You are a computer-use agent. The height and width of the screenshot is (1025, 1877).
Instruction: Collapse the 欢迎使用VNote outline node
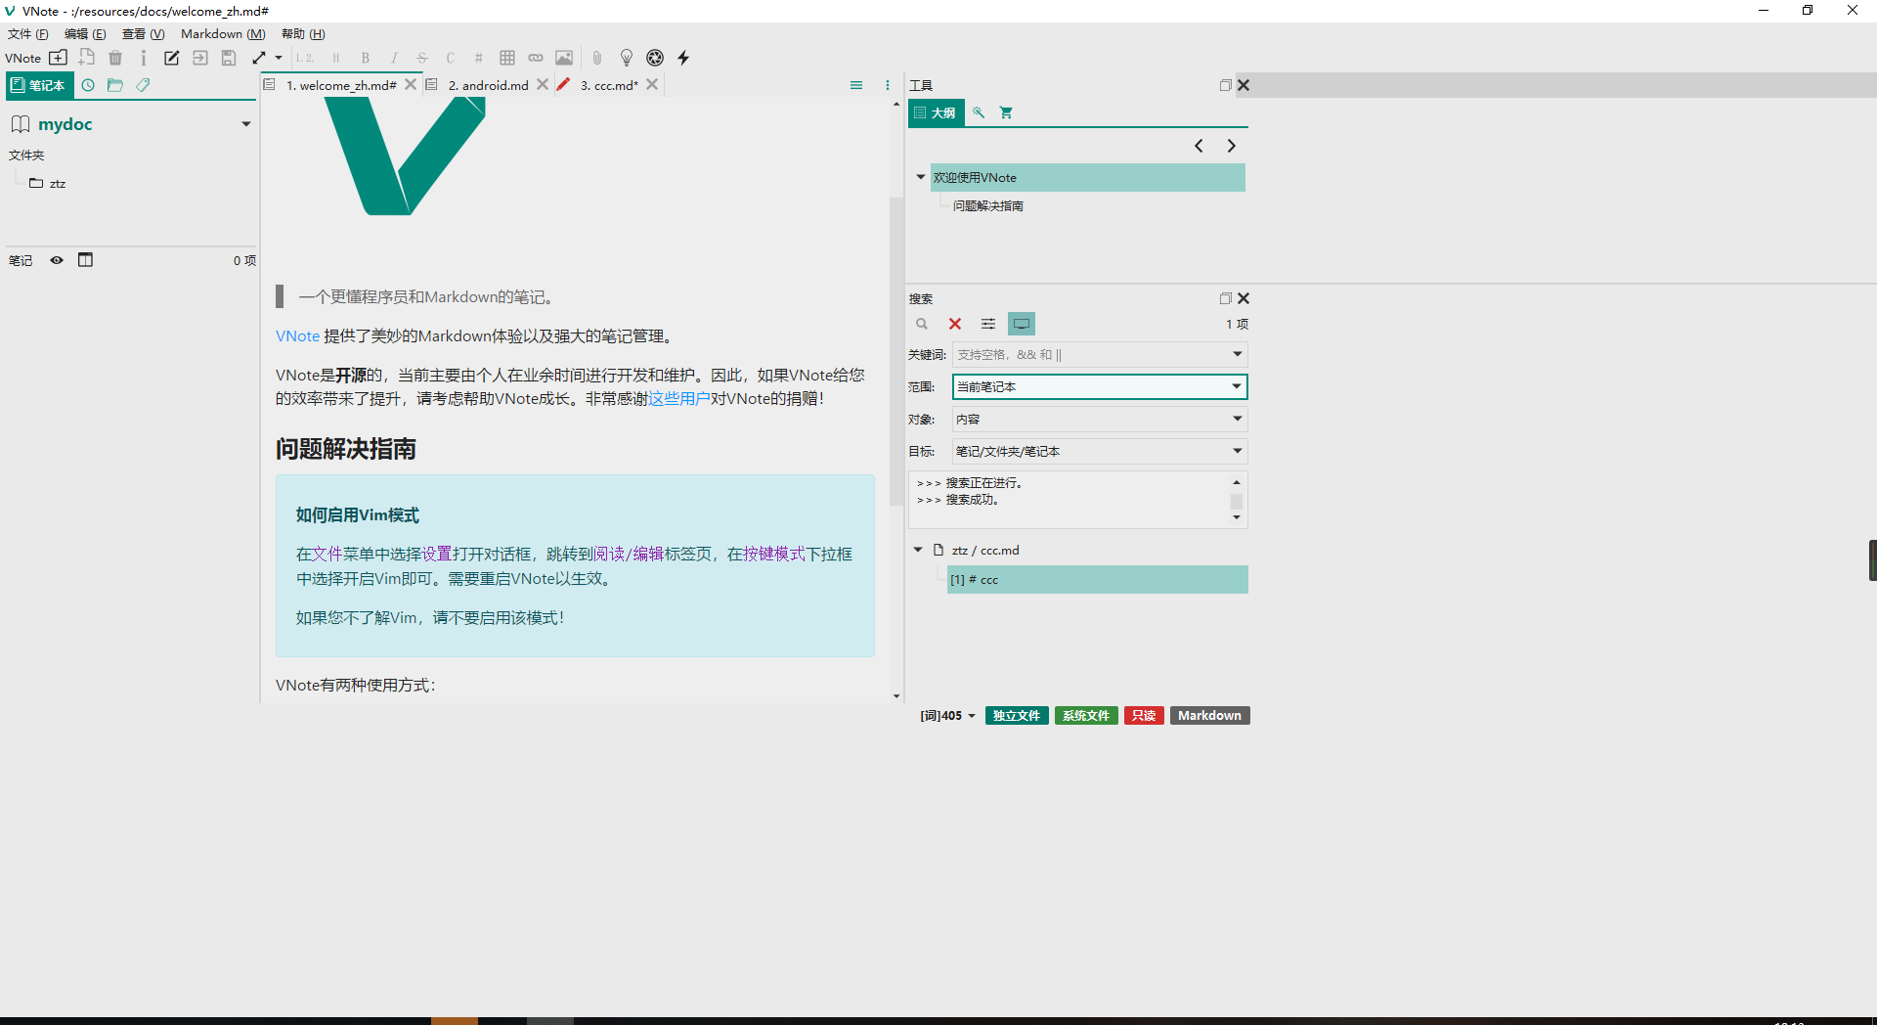[x=920, y=177]
